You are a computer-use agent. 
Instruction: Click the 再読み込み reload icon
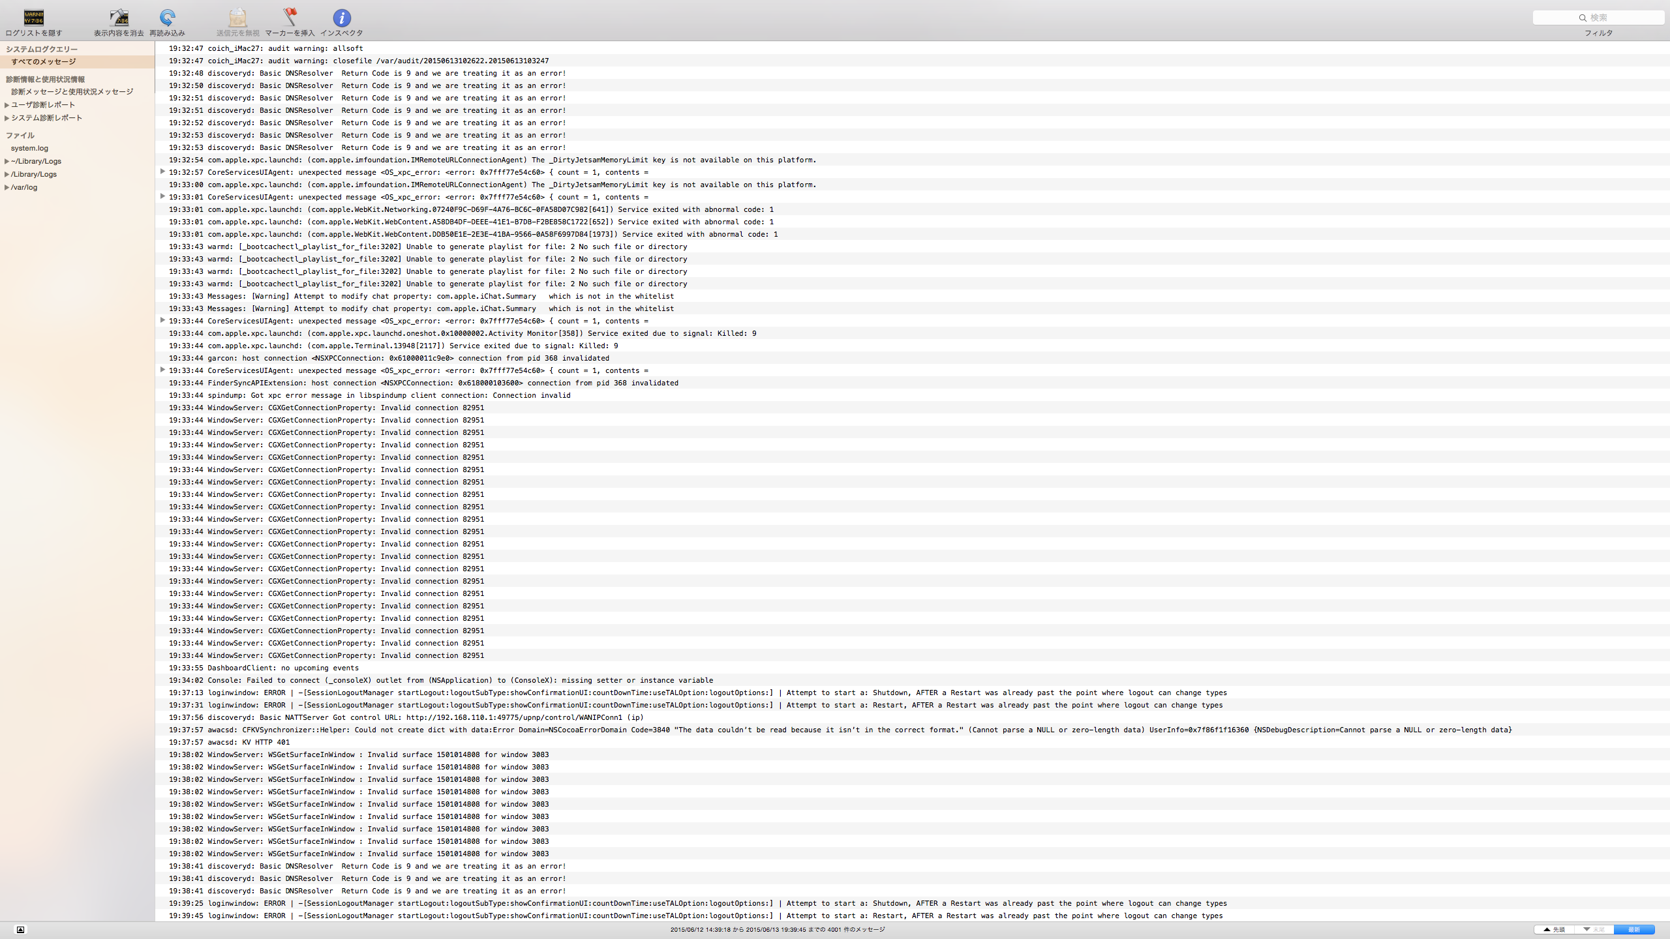point(167,18)
